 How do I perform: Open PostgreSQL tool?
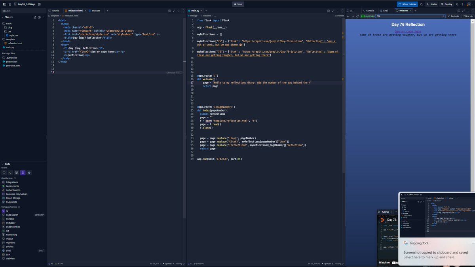[x=10, y=202]
